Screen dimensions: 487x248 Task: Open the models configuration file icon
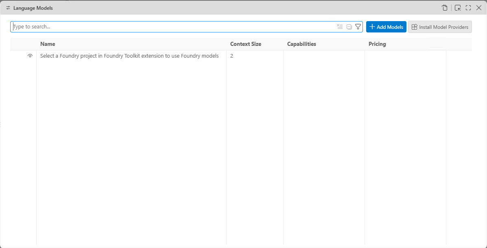click(444, 8)
